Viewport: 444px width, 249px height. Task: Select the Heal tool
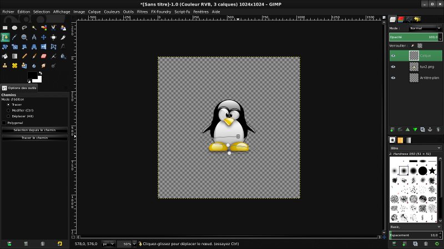pos(15,65)
